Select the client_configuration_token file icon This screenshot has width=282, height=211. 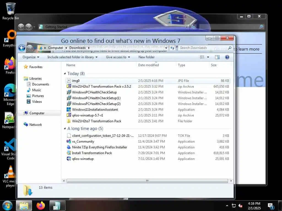coord(69,136)
